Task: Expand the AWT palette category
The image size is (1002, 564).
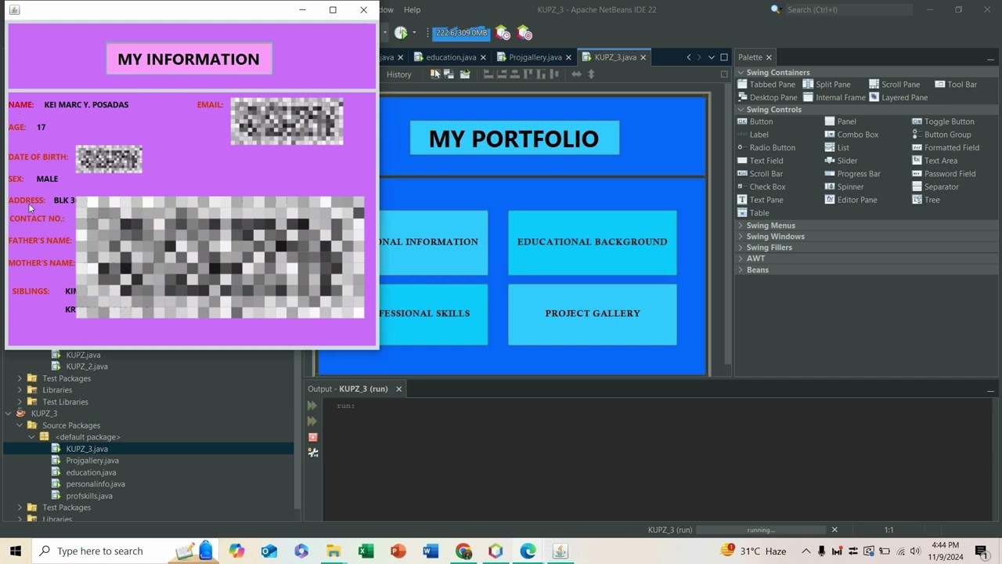Action: 741,258
